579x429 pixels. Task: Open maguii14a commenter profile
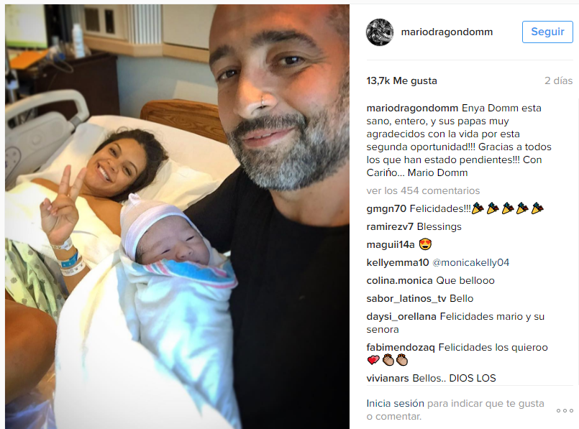(391, 244)
